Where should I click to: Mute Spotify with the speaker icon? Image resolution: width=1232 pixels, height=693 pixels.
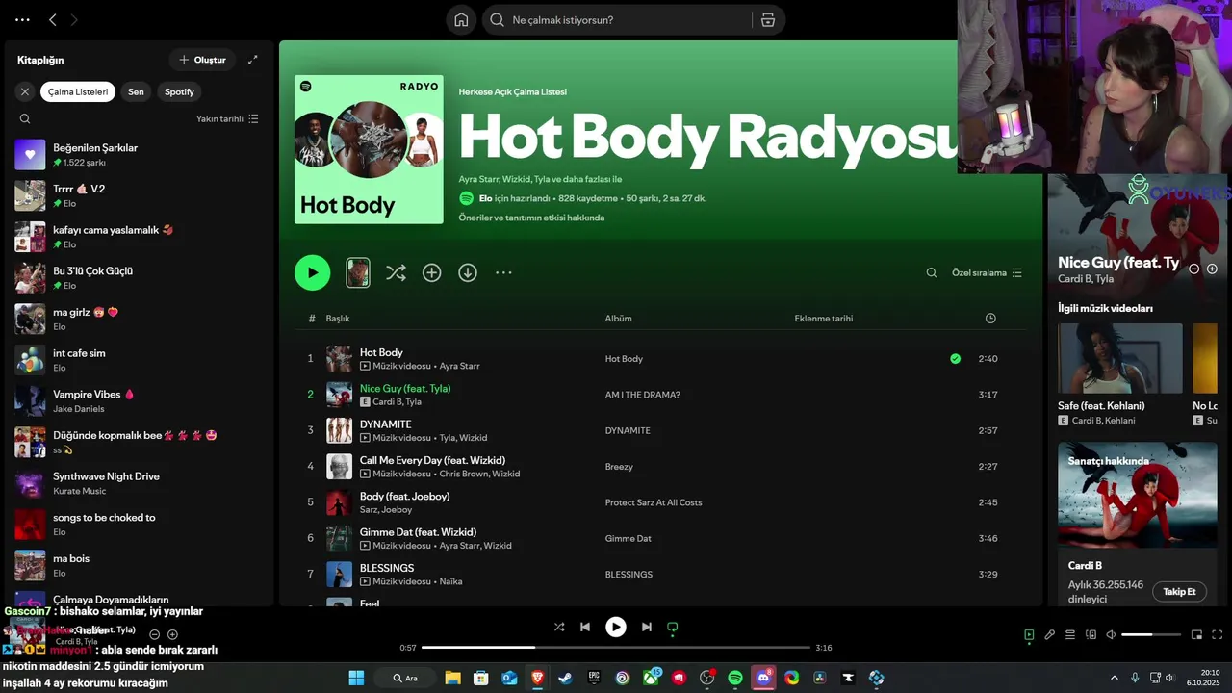(1111, 634)
